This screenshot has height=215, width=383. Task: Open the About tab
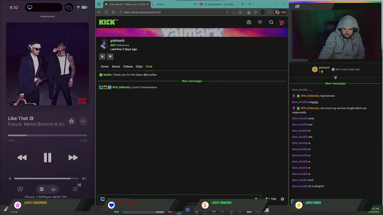coord(116,67)
